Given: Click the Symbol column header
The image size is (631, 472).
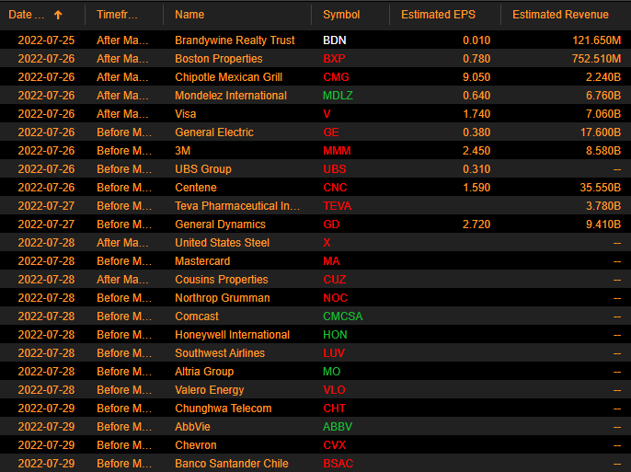Looking at the screenshot, I should point(341,15).
